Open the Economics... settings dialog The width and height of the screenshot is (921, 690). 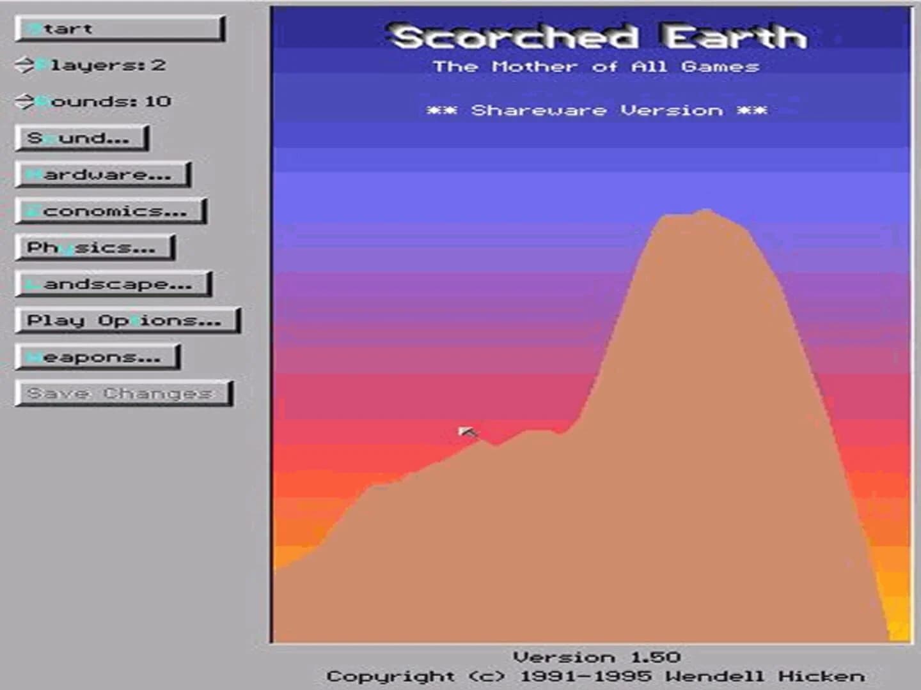click(x=109, y=210)
